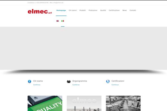The image size is (167, 111).
Task: Switch language with the UK flag icon
Action: [58, 21]
